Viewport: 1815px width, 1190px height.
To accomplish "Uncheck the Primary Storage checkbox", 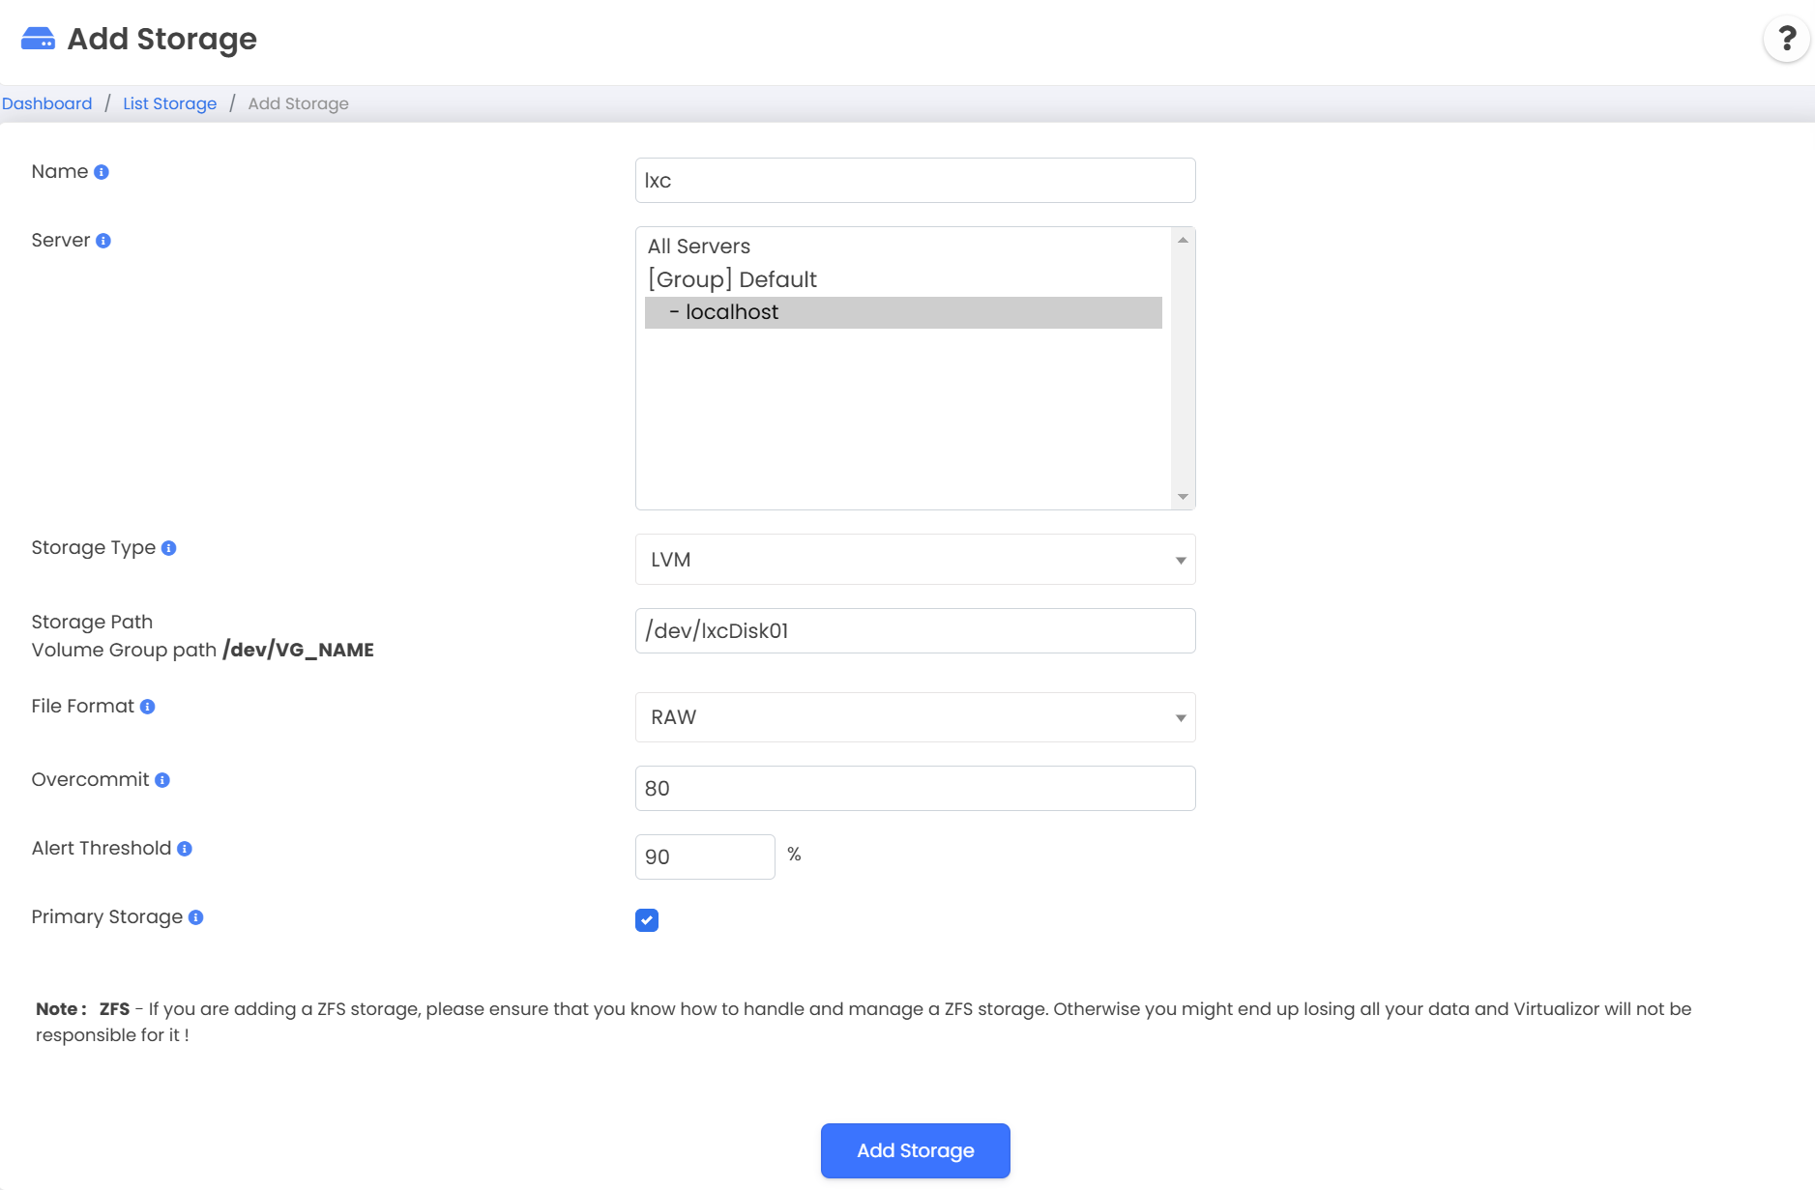I will point(647,920).
